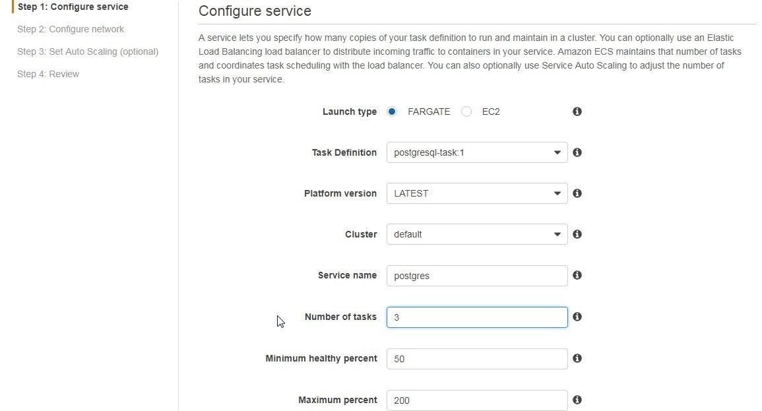Click the Launch type info icon
The width and height of the screenshot is (762, 411).
(577, 111)
